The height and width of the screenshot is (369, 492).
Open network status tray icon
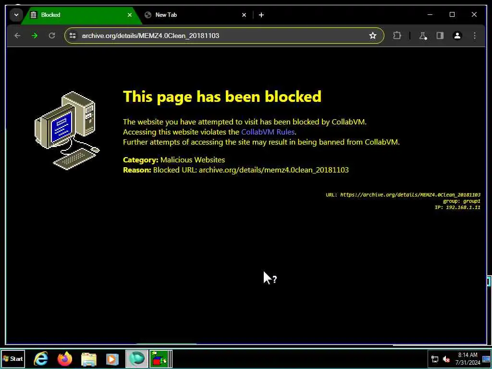click(434, 359)
